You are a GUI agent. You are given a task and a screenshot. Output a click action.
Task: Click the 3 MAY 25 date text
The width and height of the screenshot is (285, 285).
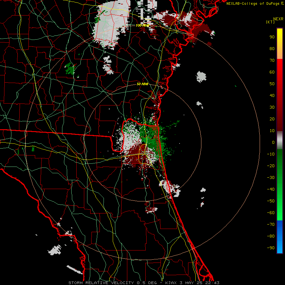(191, 283)
